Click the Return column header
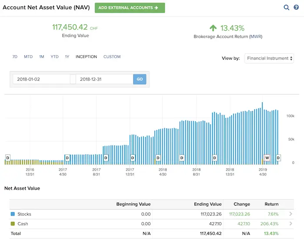The image size is (304, 242). 271,204
